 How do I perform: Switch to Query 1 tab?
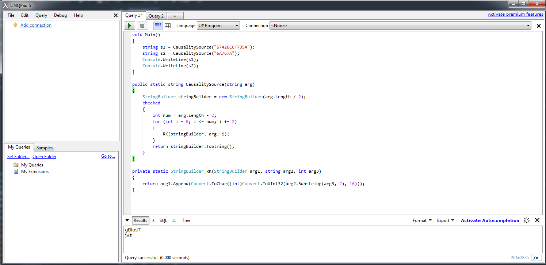click(134, 15)
